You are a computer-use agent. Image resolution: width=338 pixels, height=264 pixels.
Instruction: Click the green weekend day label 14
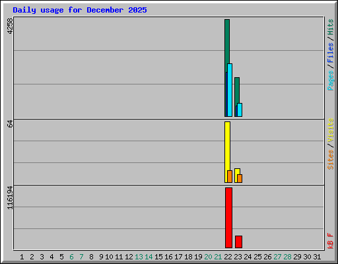coord(149,257)
